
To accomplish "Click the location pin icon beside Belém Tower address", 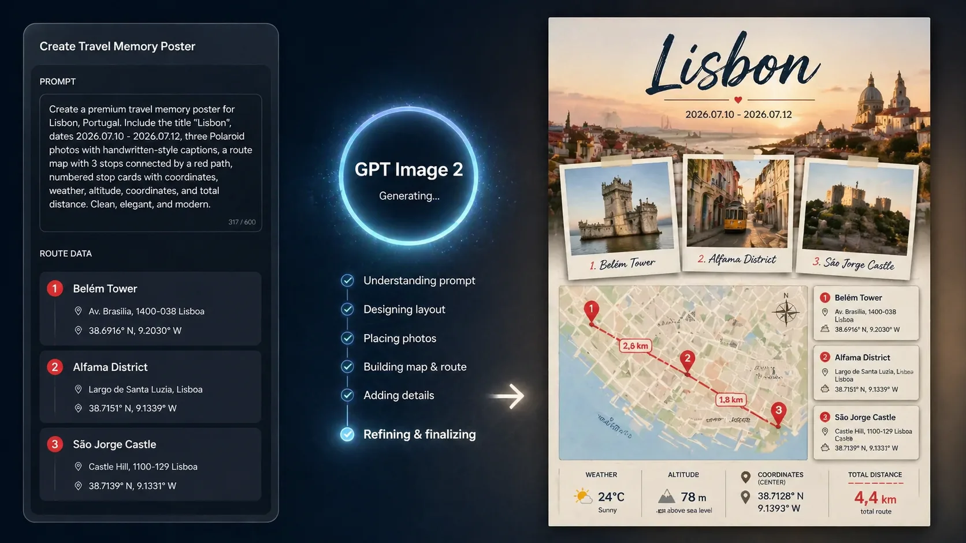I will (79, 310).
